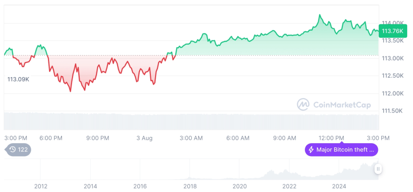Viewport: 413px width, 192px height.
Task: Select 2016 on the history navigator
Action: click(x=140, y=186)
